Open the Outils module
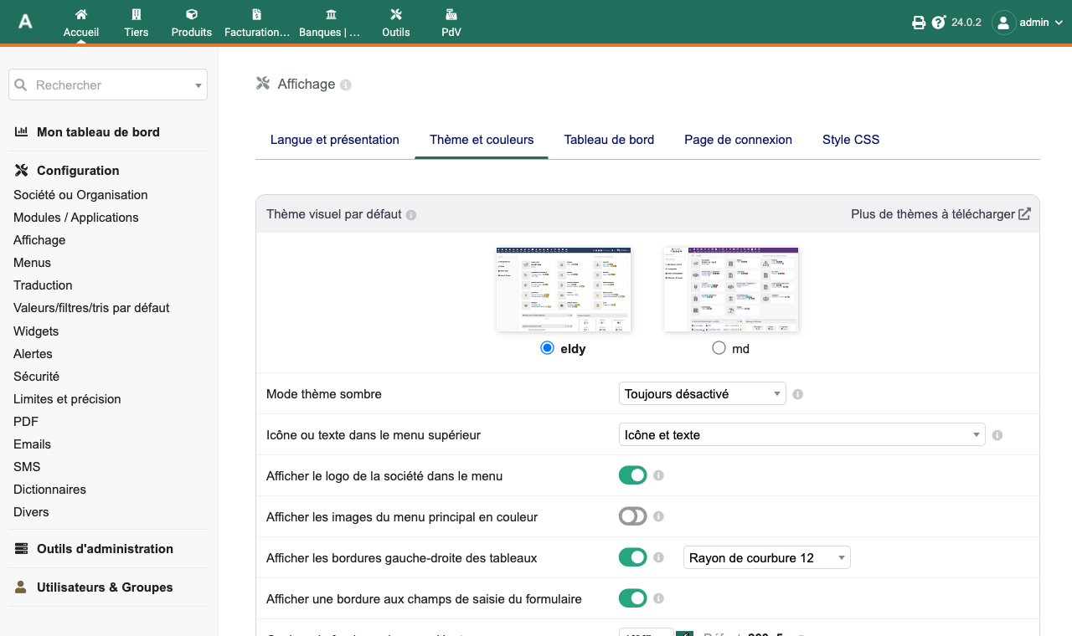Image resolution: width=1072 pixels, height=636 pixels. point(396,23)
